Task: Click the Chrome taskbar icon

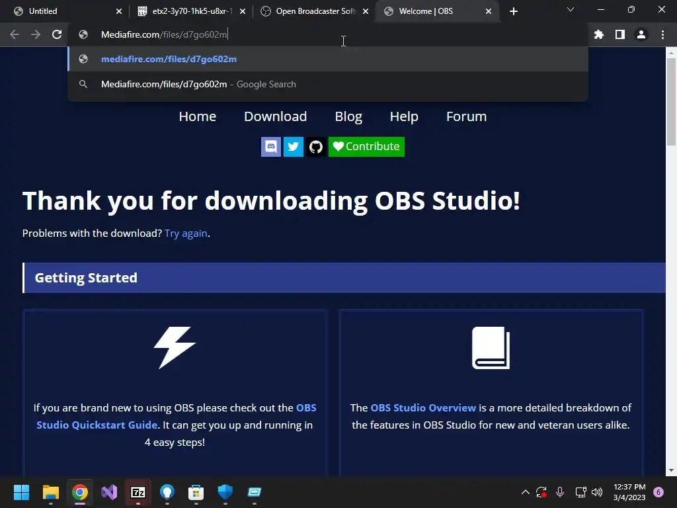Action: click(80, 492)
